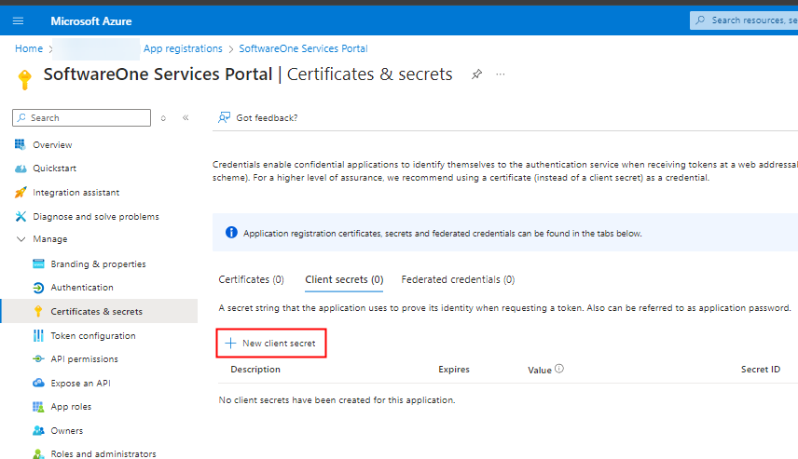Pin the SoftwareOne Services Portal page

tap(477, 74)
